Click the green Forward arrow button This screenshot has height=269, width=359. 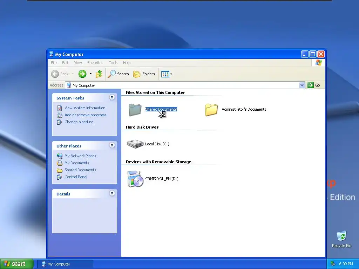82,74
